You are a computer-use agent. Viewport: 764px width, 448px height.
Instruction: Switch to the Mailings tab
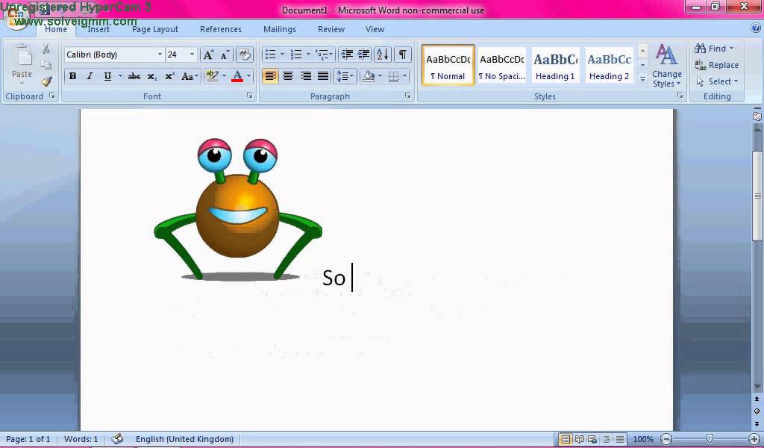(x=280, y=29)
